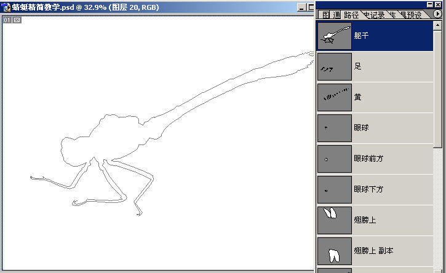Select the 躯干 path row
The image size is (446, 273).
tap(375, 36)
